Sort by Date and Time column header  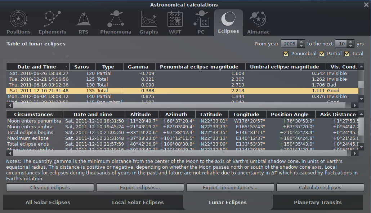tap(37, 67)
